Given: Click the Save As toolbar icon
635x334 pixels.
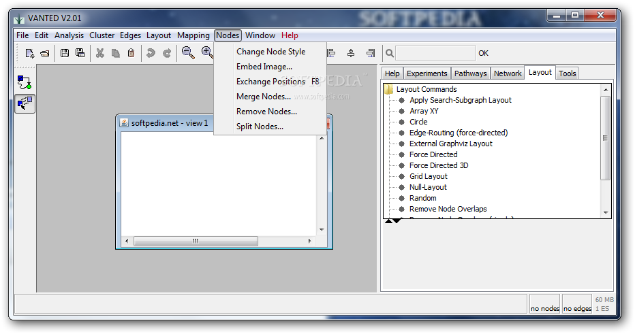Looking at the screenshot, I should 80,52.
